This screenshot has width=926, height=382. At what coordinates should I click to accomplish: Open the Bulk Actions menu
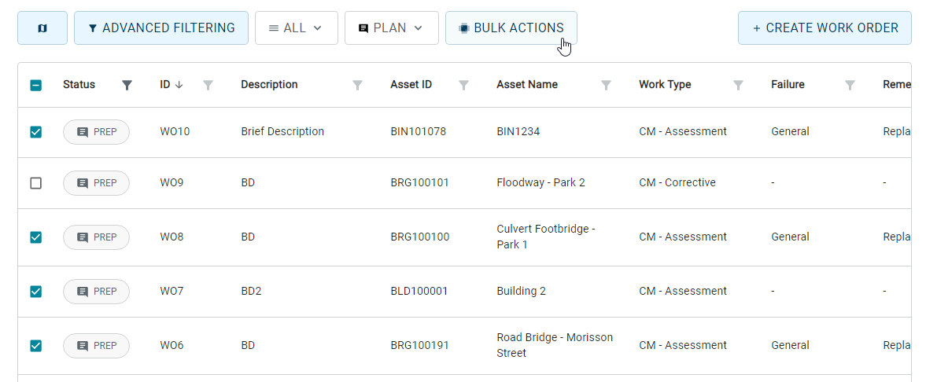[511, 28]
